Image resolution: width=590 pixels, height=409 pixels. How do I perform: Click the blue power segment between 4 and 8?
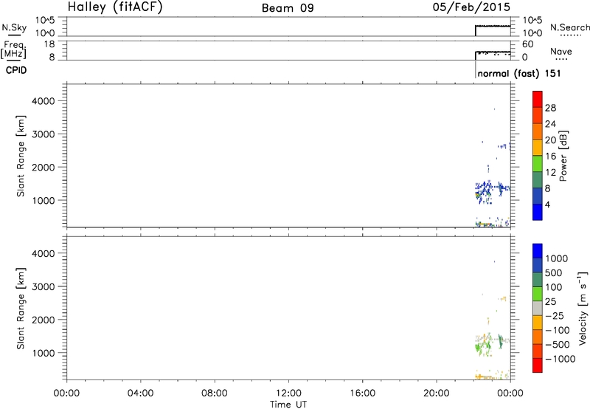click(x=538, y=196)
